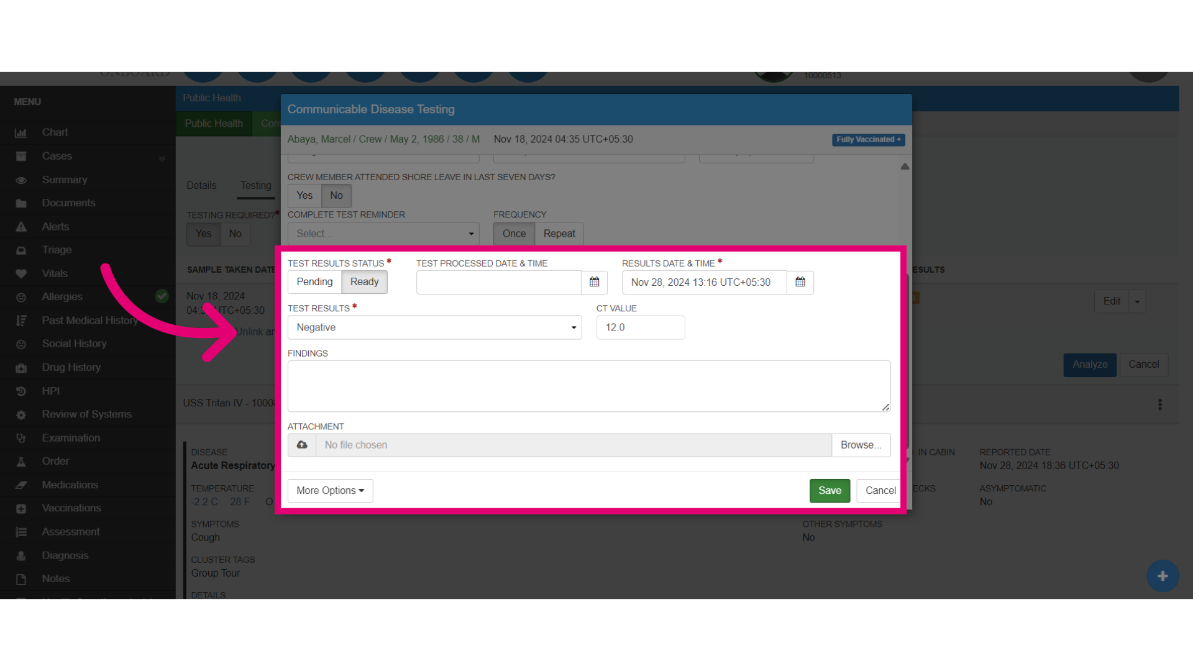Expand the More Options dropdown
The height and width of the screenshot is (671, 1193).
coord(330,491)
